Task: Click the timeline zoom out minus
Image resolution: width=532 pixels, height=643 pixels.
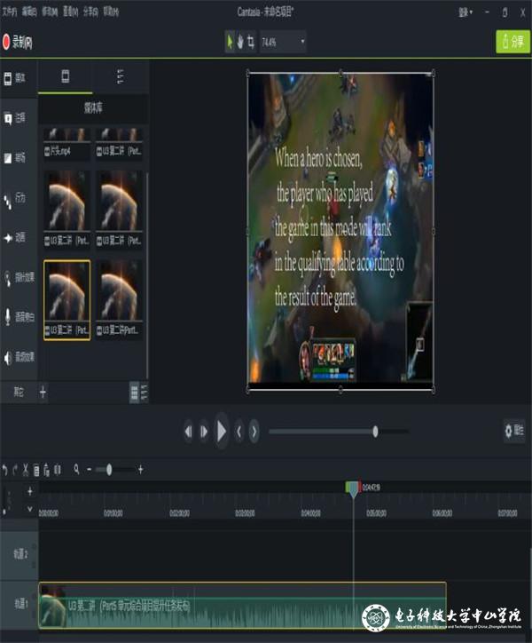Action: click(89, 470)
